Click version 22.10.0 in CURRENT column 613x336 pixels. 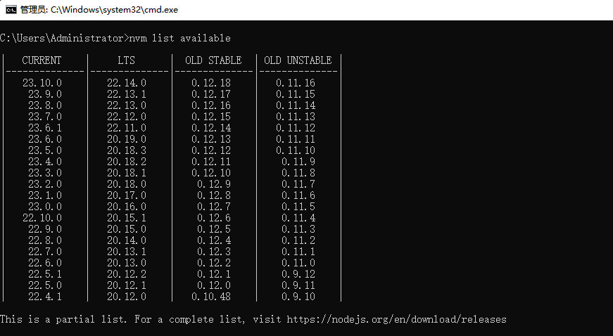[42, 218]
